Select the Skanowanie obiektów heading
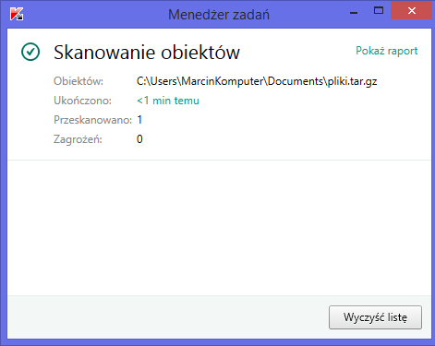The height and width of the screenshot is (346, 435). (147, 53)
